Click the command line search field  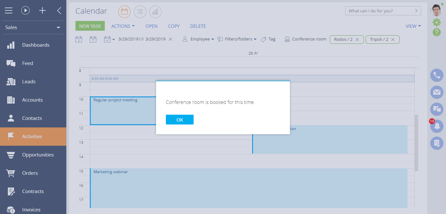pyautogui.click(x=379, y=11)
